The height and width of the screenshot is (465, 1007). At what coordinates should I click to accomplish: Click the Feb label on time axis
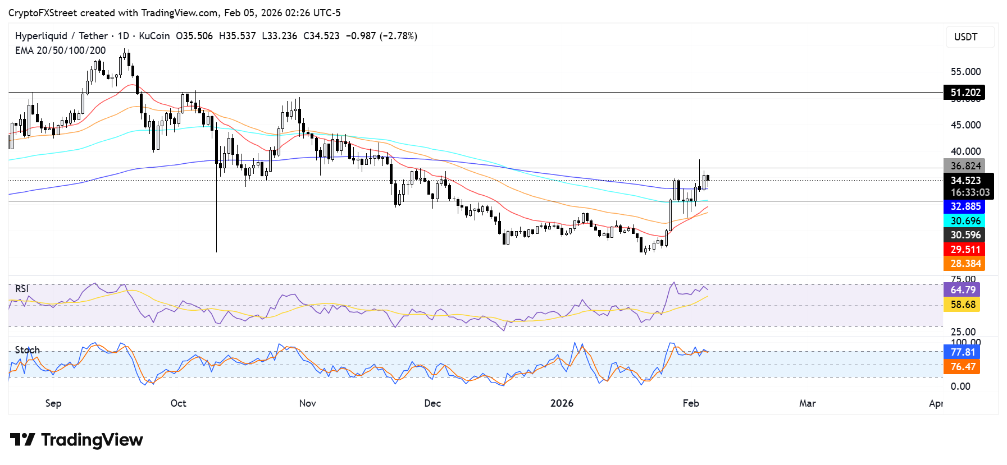point(691,403)
